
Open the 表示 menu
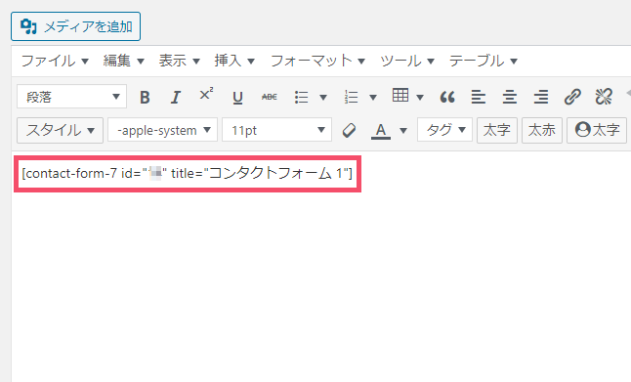point(179,61)
